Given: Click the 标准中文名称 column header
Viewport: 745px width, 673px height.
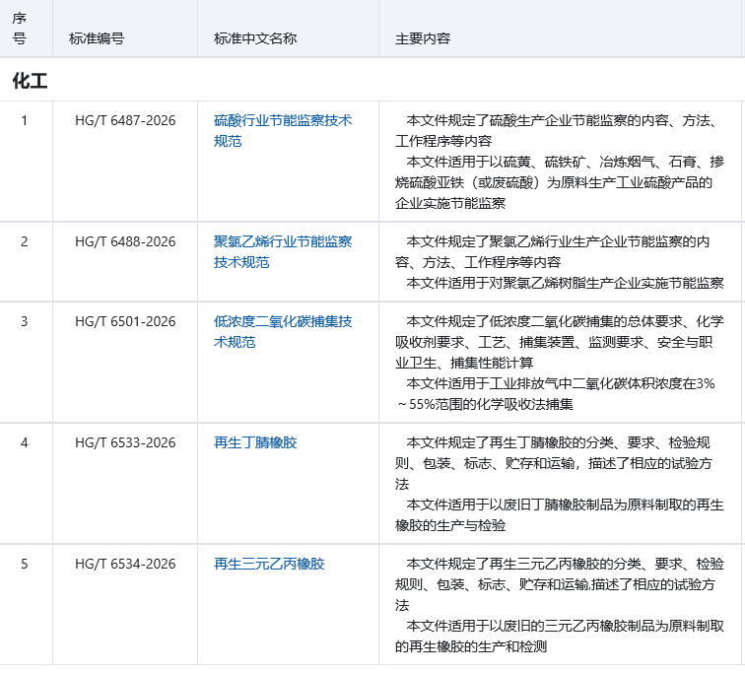Looking at the screenshot, I should pyautogui.click(x=255, y=38).
